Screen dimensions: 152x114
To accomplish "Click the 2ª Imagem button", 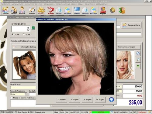I will coord(74,100).
